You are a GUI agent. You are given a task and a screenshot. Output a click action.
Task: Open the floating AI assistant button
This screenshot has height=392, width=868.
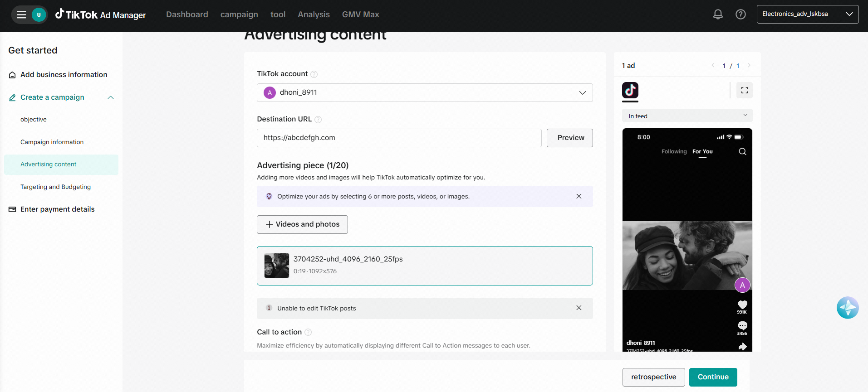coord(847,308)
